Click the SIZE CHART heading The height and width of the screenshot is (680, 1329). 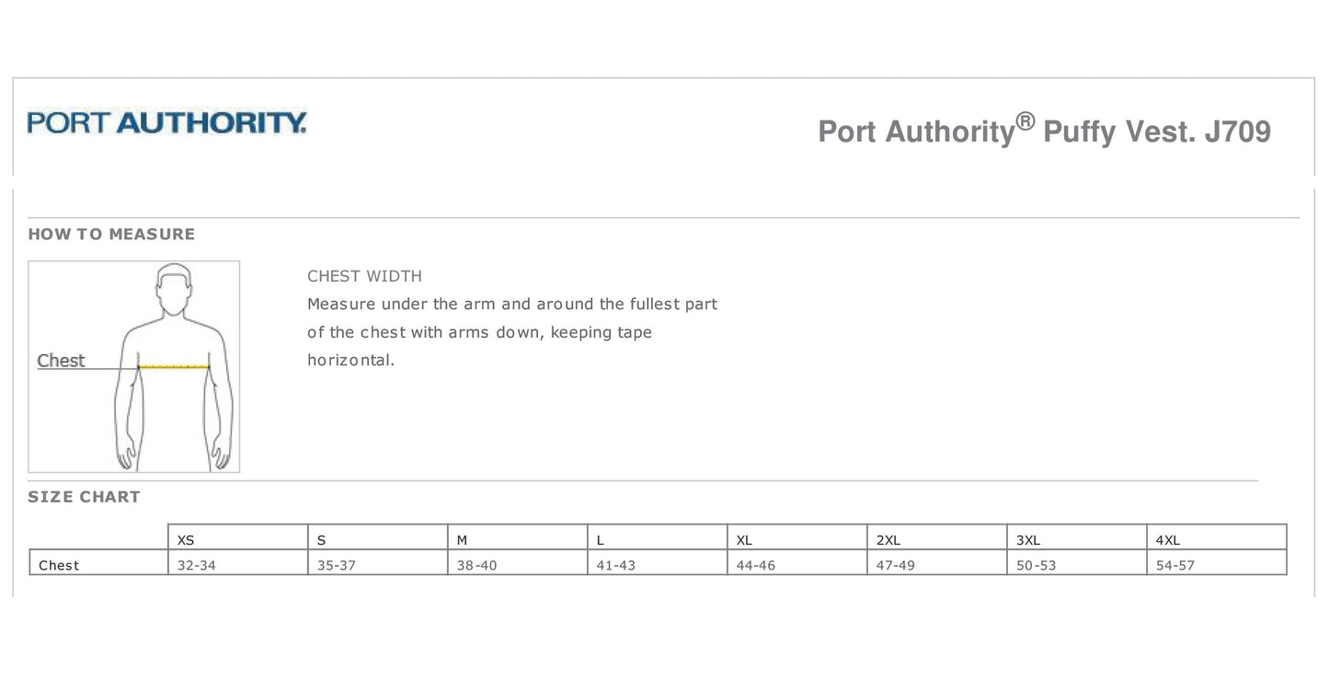pyautogui.click(x=84, y=497)
